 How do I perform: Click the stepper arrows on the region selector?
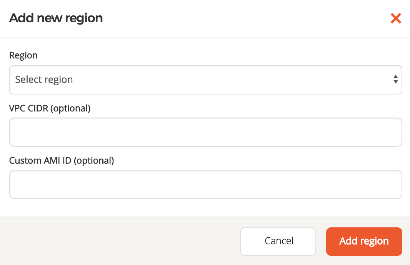(x=396, y=79)
